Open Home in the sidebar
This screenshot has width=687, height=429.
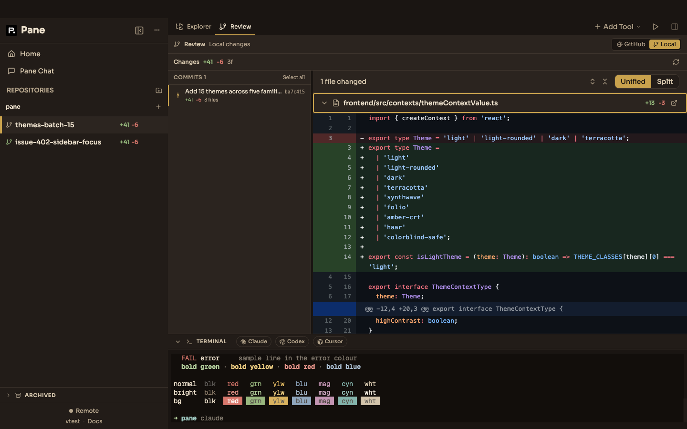(84, 54)
